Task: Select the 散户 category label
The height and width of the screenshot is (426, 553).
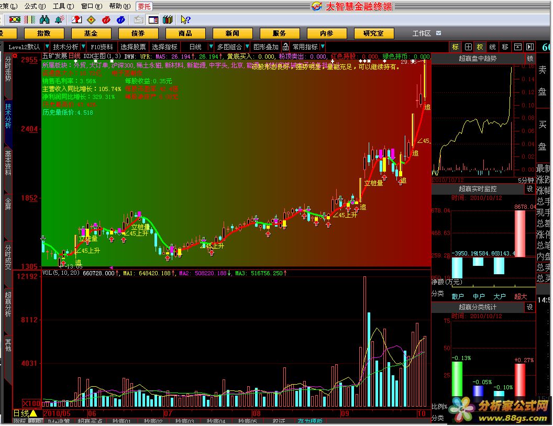Action: 458,296
